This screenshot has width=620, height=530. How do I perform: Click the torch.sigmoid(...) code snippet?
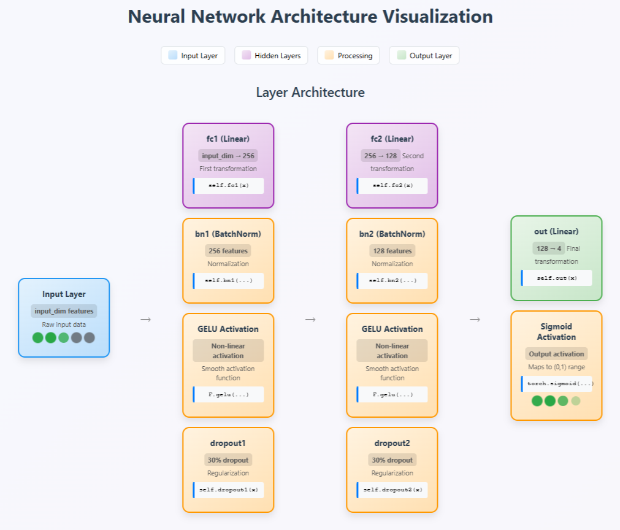556,384
